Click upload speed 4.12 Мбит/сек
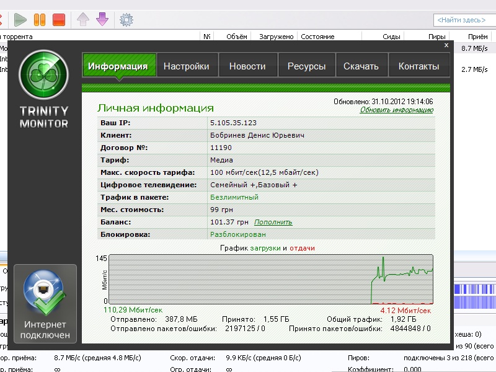 point(405,311)
